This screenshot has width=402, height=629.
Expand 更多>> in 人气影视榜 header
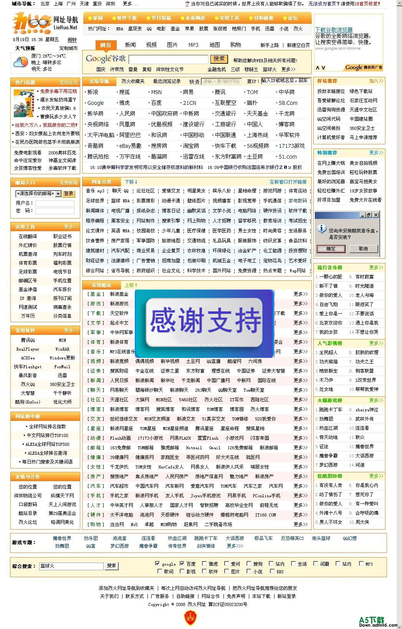tap(376, 343)
